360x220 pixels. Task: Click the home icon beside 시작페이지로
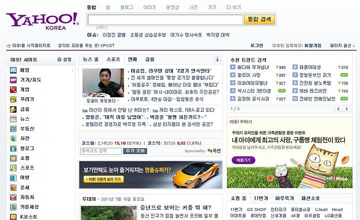tap(8, 45)
